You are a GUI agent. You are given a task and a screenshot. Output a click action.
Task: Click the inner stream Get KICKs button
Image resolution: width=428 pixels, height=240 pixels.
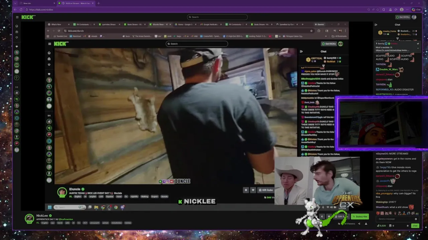tap(329, 44)
